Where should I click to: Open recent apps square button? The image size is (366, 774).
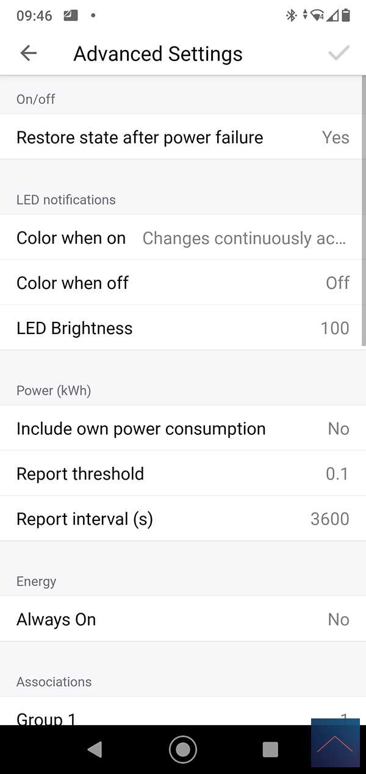270,749
